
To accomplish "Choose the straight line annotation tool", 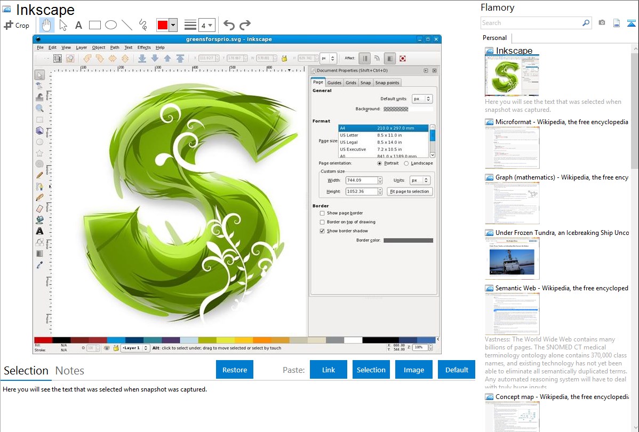I will [127, 25].
